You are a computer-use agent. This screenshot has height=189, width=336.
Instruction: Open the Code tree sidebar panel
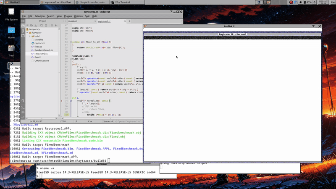[23, 21]
